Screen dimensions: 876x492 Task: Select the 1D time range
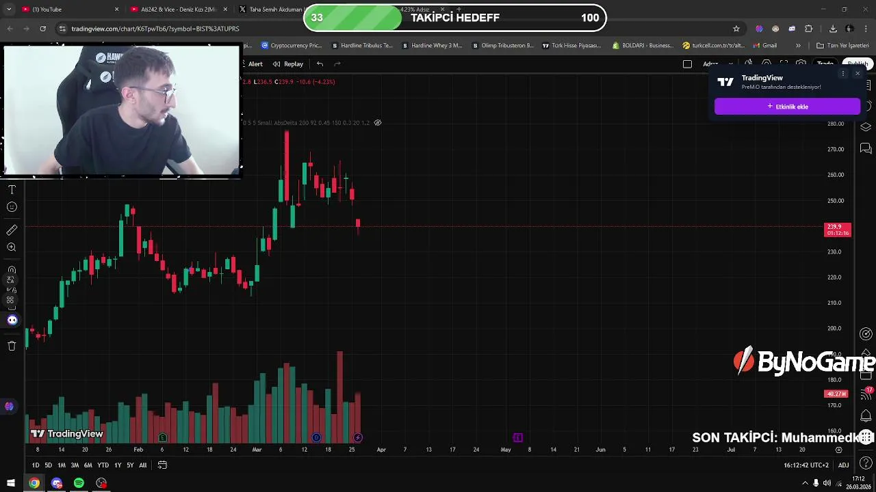point(36,465)
